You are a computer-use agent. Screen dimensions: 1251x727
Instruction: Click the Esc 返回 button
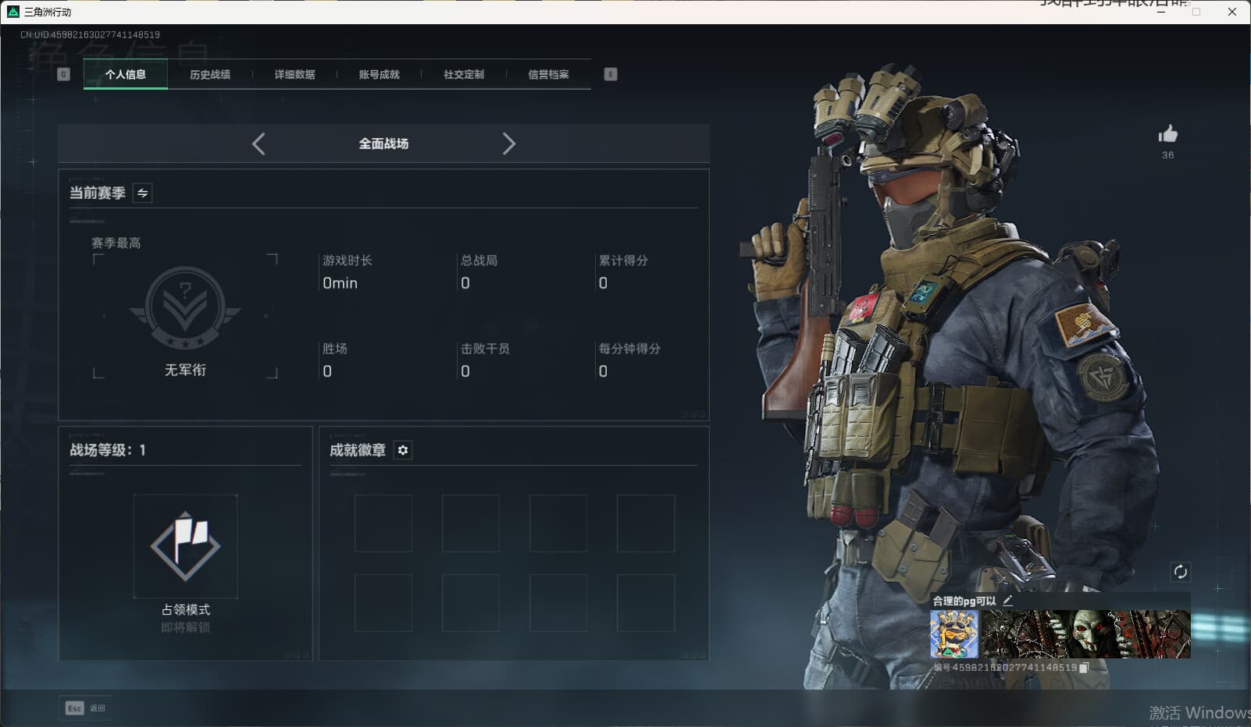point(84,707)
